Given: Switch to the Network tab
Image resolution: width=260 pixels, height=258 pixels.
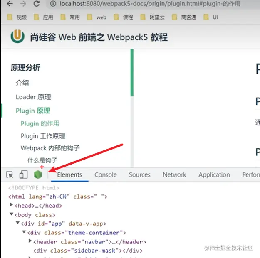Looking at the screenshot, I should coord(174,175).
